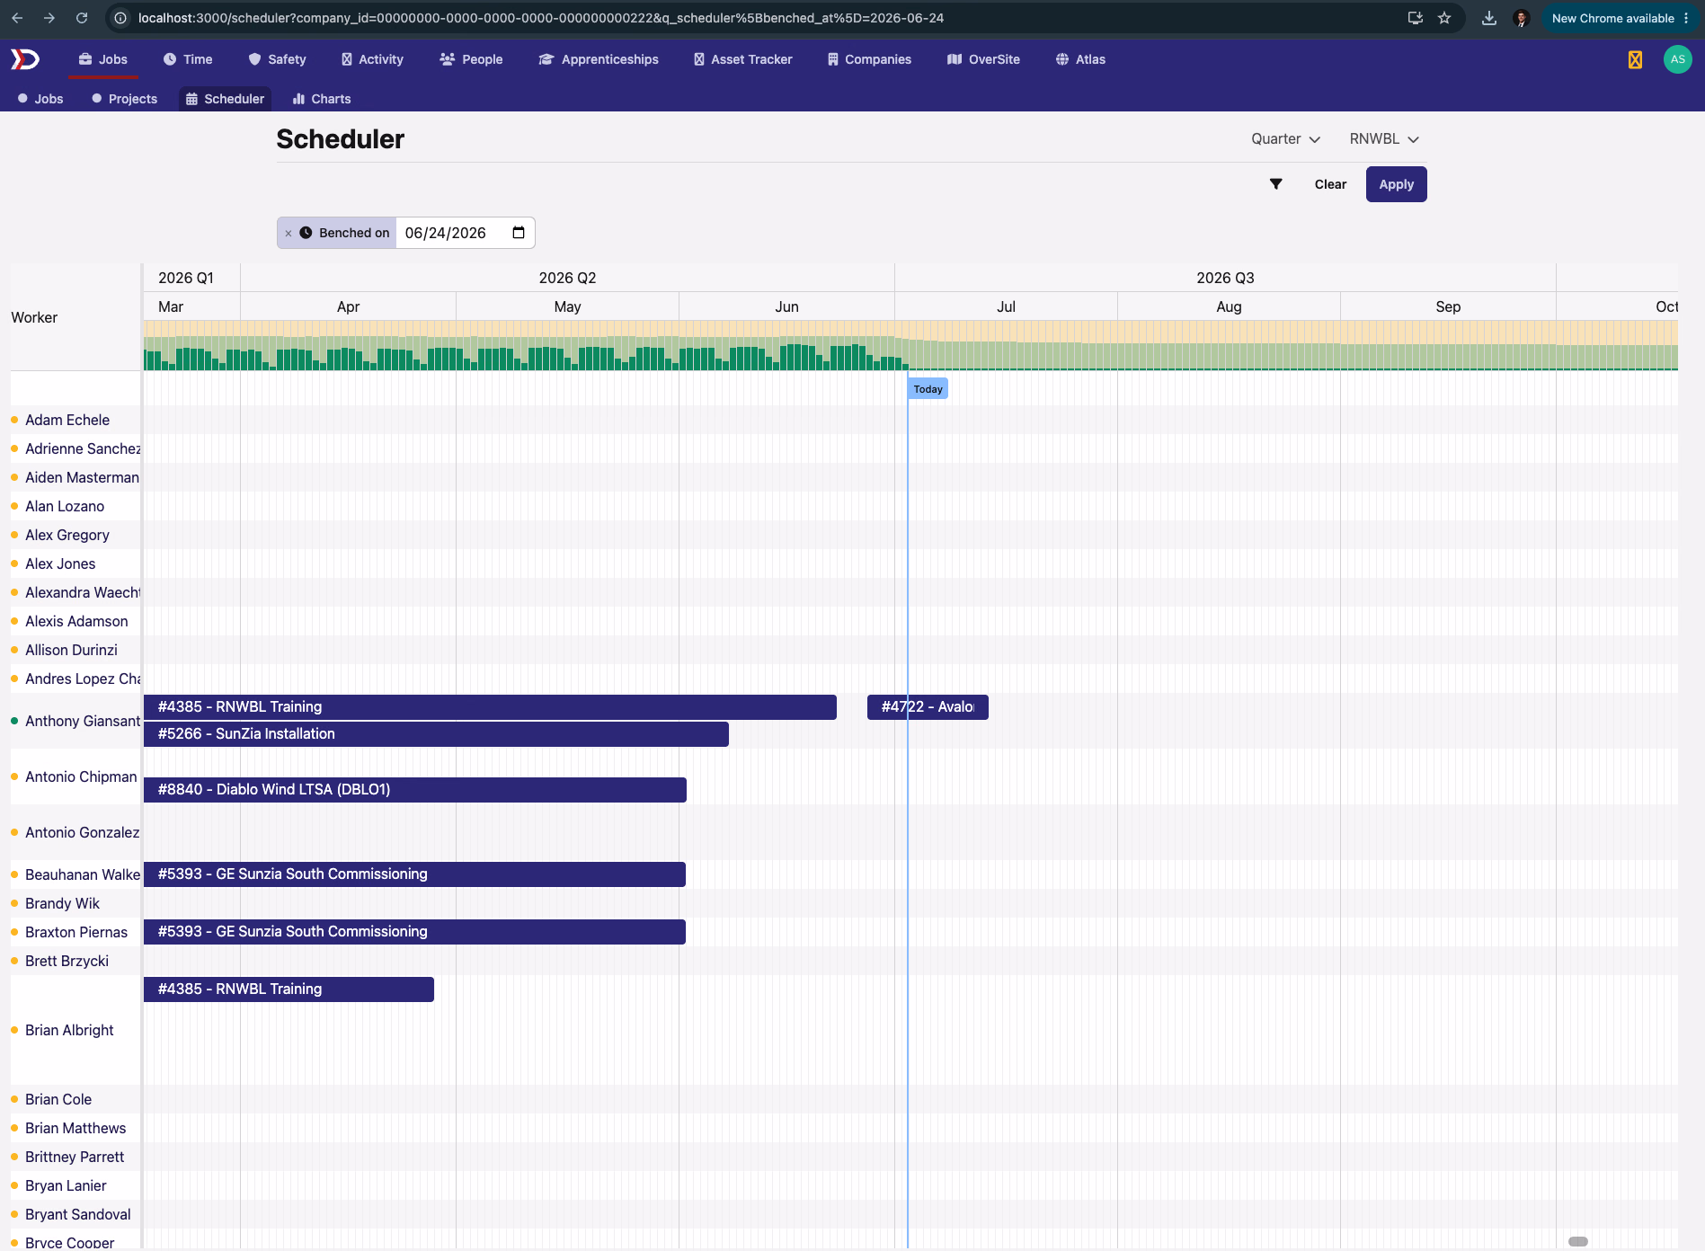1705x1251 pixels.
Task: Select worker Brandy Wik
Action: click(62, 903)
